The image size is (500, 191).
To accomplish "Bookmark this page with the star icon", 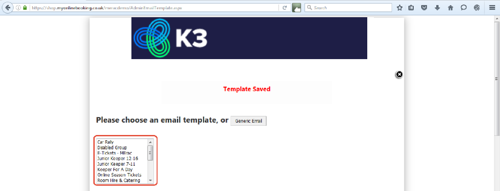I will (399, 7).
